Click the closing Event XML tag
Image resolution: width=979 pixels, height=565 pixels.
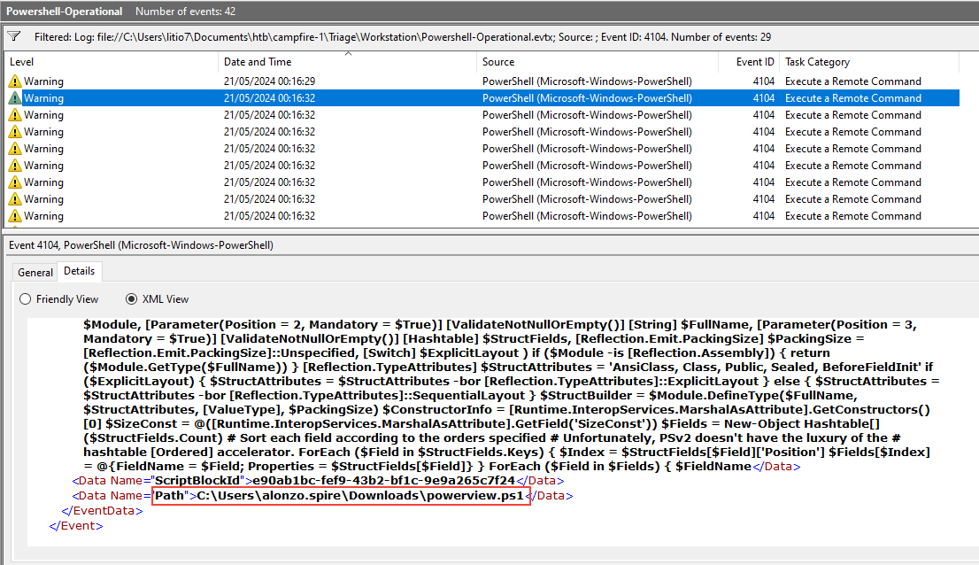(x=75, y=526)
